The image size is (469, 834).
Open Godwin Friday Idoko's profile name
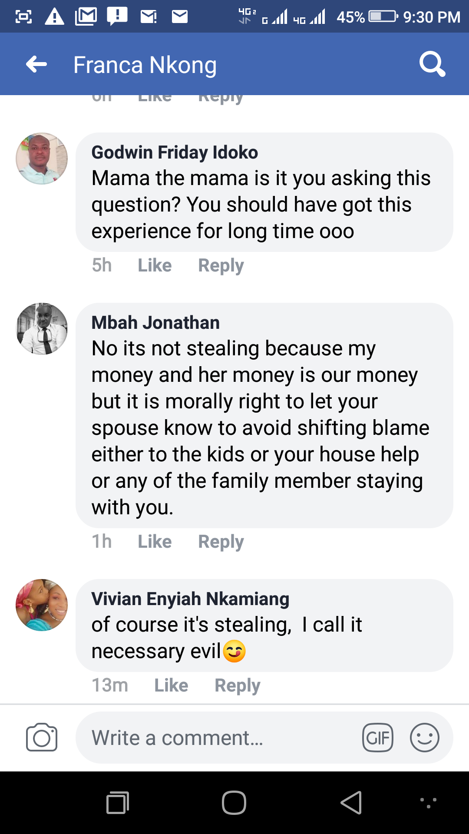(175, 152)
